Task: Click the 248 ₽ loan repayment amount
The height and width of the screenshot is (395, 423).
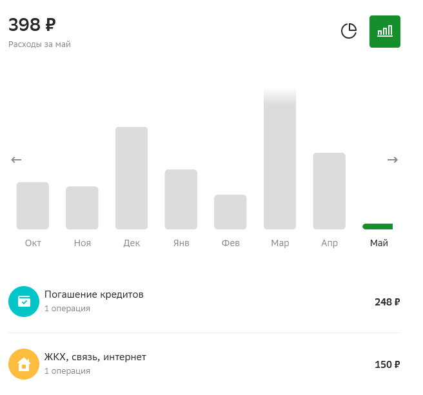Action: coord(387,302)
